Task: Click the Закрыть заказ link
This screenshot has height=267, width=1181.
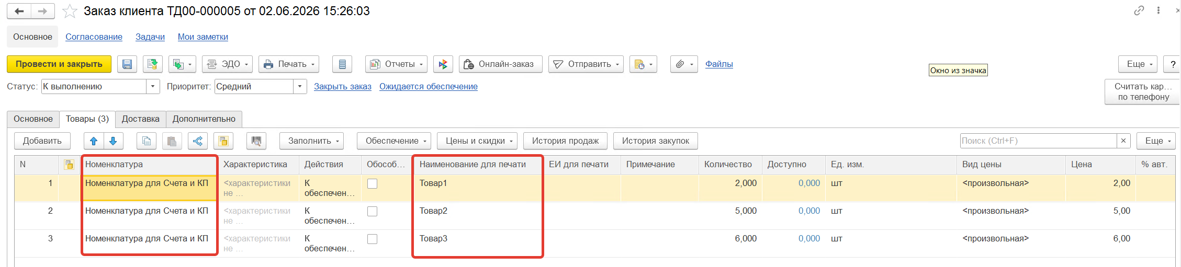Action: tap(343, 87)
